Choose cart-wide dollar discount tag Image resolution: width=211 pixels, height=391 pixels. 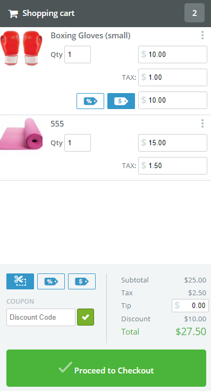82,281
